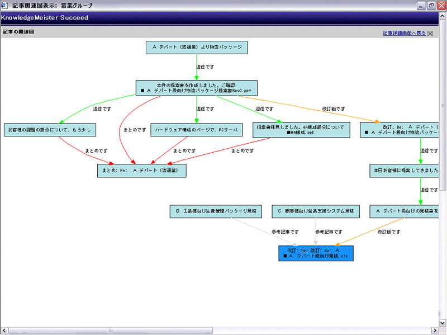Click まとめです label on the long curved red arrow
Screen dimensions: 447x335
click(x=135, y=130)
